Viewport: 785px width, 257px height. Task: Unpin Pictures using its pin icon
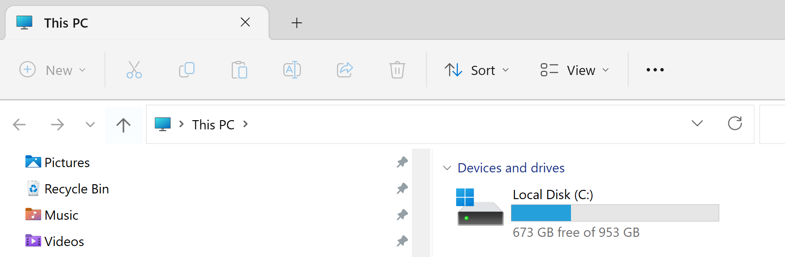(402, 162)
